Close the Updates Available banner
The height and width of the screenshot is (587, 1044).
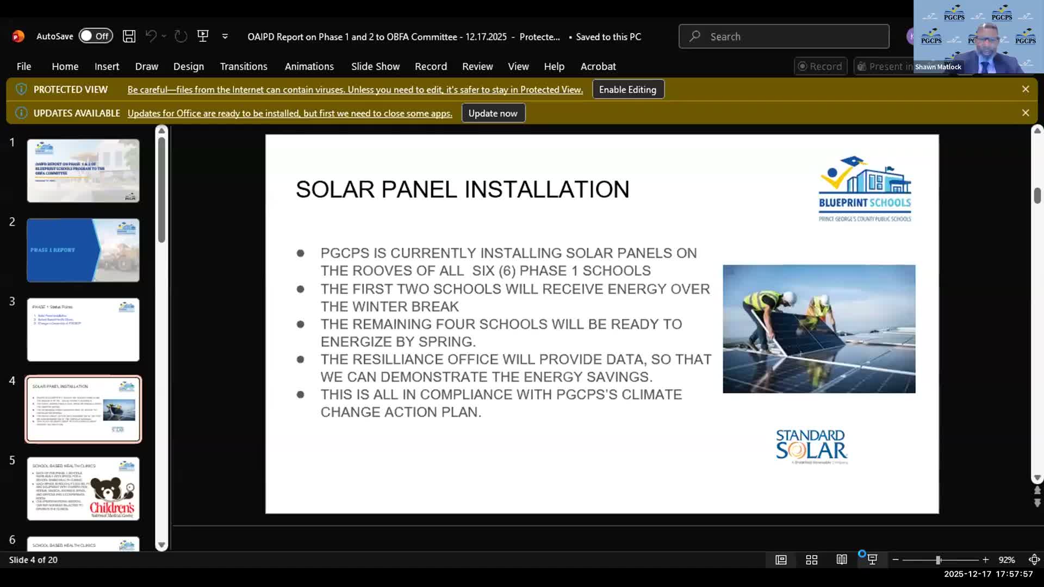click(1026, 113)
